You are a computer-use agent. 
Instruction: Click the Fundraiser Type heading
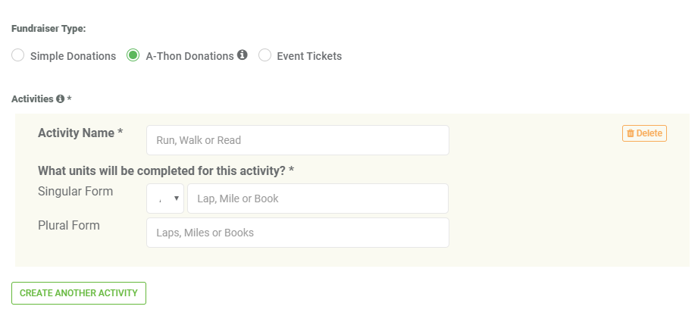[x=49, y=29]
